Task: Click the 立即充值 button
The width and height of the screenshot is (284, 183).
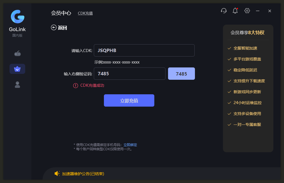Action: coord(129,100)
